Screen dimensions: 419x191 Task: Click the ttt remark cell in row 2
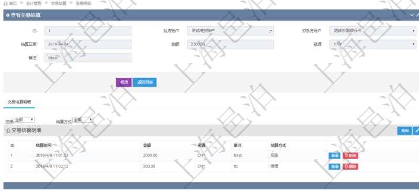click(x=236, y=166)
